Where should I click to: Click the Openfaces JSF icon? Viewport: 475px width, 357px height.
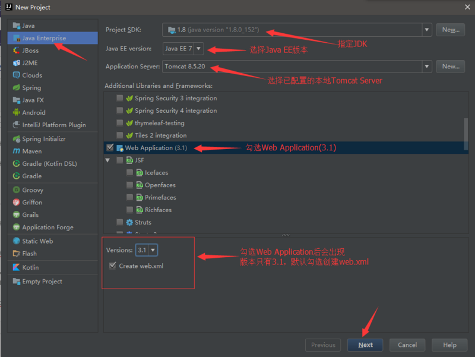pyautogui.click(x=140, y=185)
